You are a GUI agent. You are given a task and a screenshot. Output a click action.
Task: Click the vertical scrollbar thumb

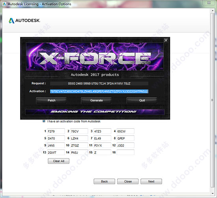(x=213, y=100)
